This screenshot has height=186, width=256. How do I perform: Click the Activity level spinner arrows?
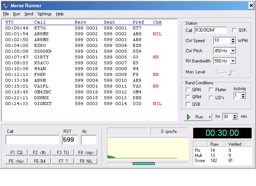(x=243, y=96)
